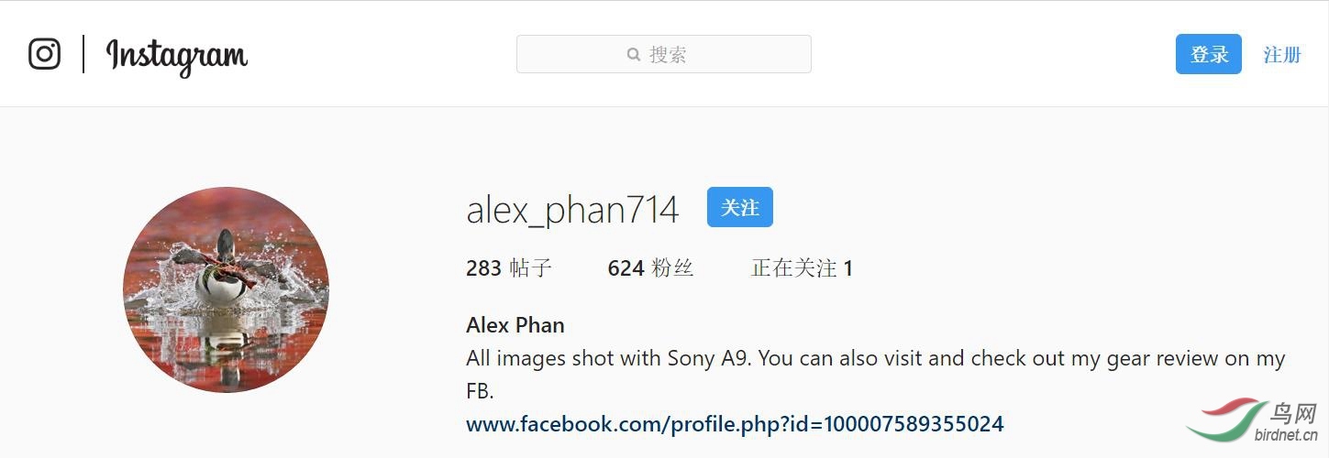Open the www.facebook.com profile link
The height and width of the screenshot is (458, 1329).
pyautogui.click(x=735, y=424)
